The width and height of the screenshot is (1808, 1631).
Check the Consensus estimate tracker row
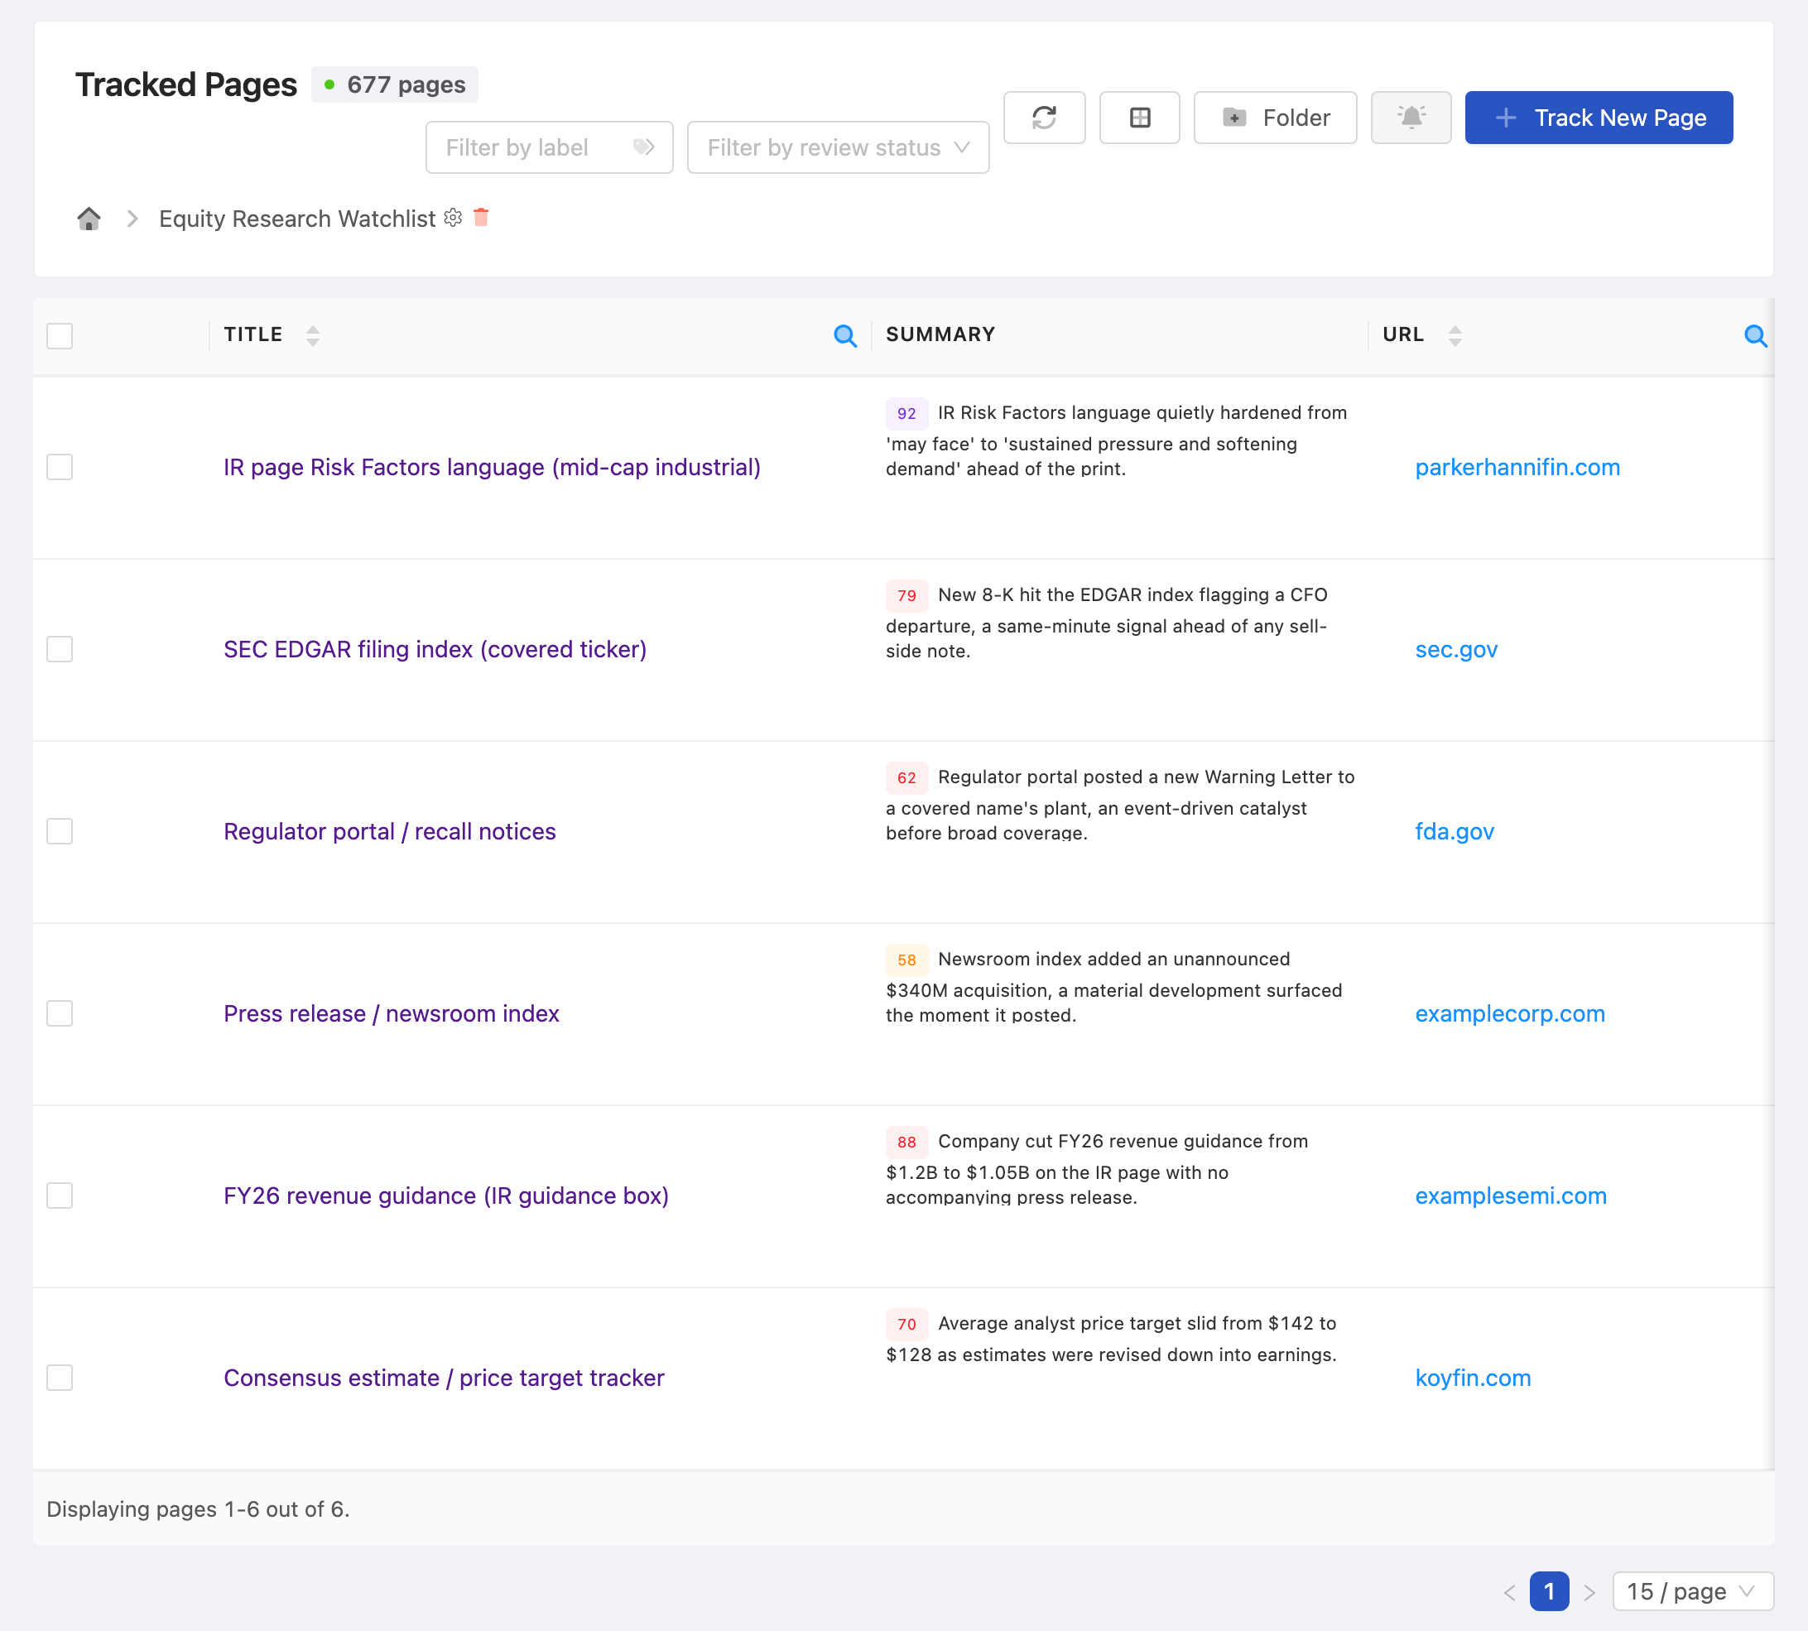coord(60,1378)
